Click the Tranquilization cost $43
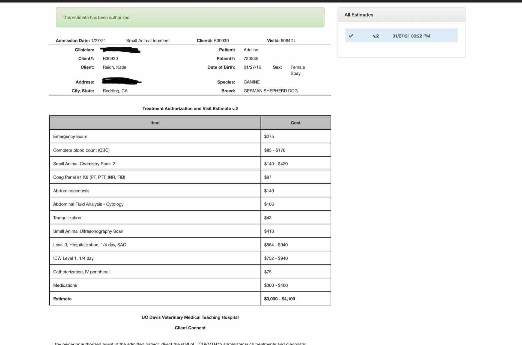 tap(268, 218)
